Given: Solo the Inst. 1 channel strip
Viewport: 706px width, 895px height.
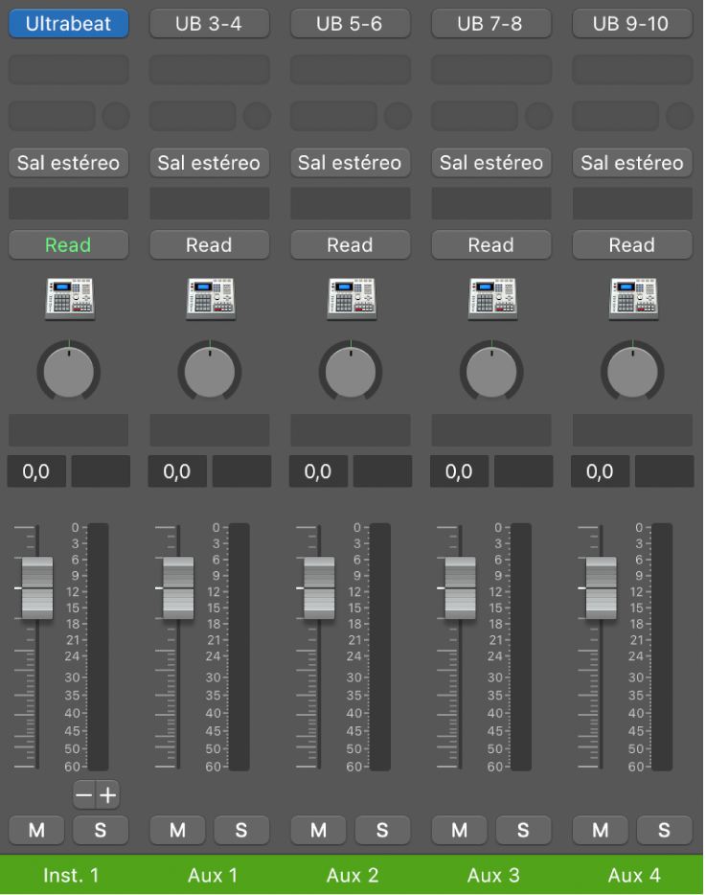Looking at the screenshot, I should click(x=101, y=830).
